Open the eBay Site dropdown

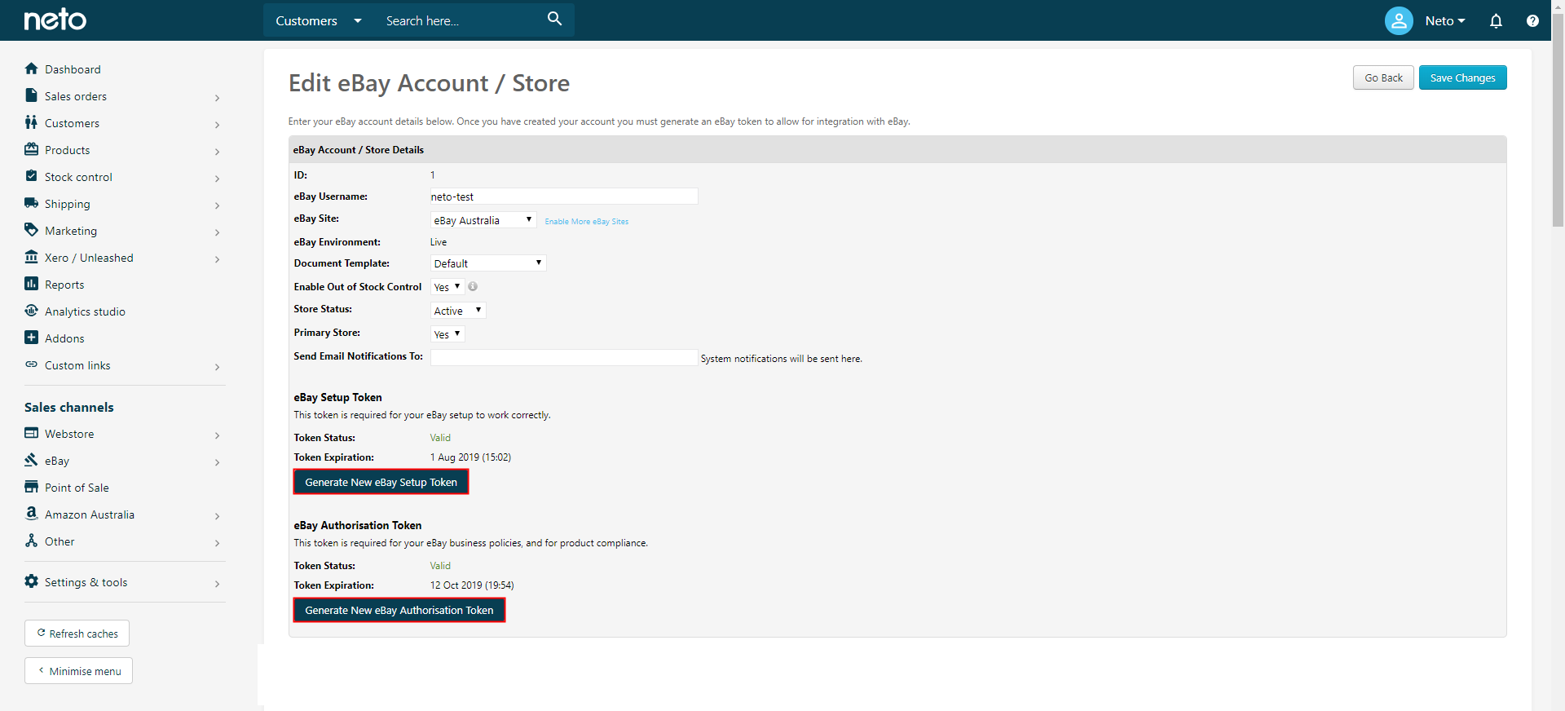pos(483,220)
